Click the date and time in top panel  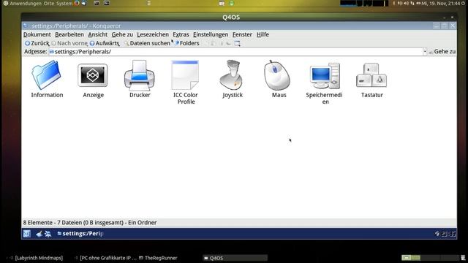[x=441, y=4]
